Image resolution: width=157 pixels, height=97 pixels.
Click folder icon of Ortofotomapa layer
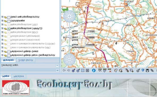click(5, 21)
